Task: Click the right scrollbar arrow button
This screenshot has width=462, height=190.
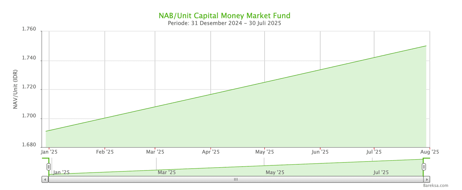Action: tap(427, 179)
